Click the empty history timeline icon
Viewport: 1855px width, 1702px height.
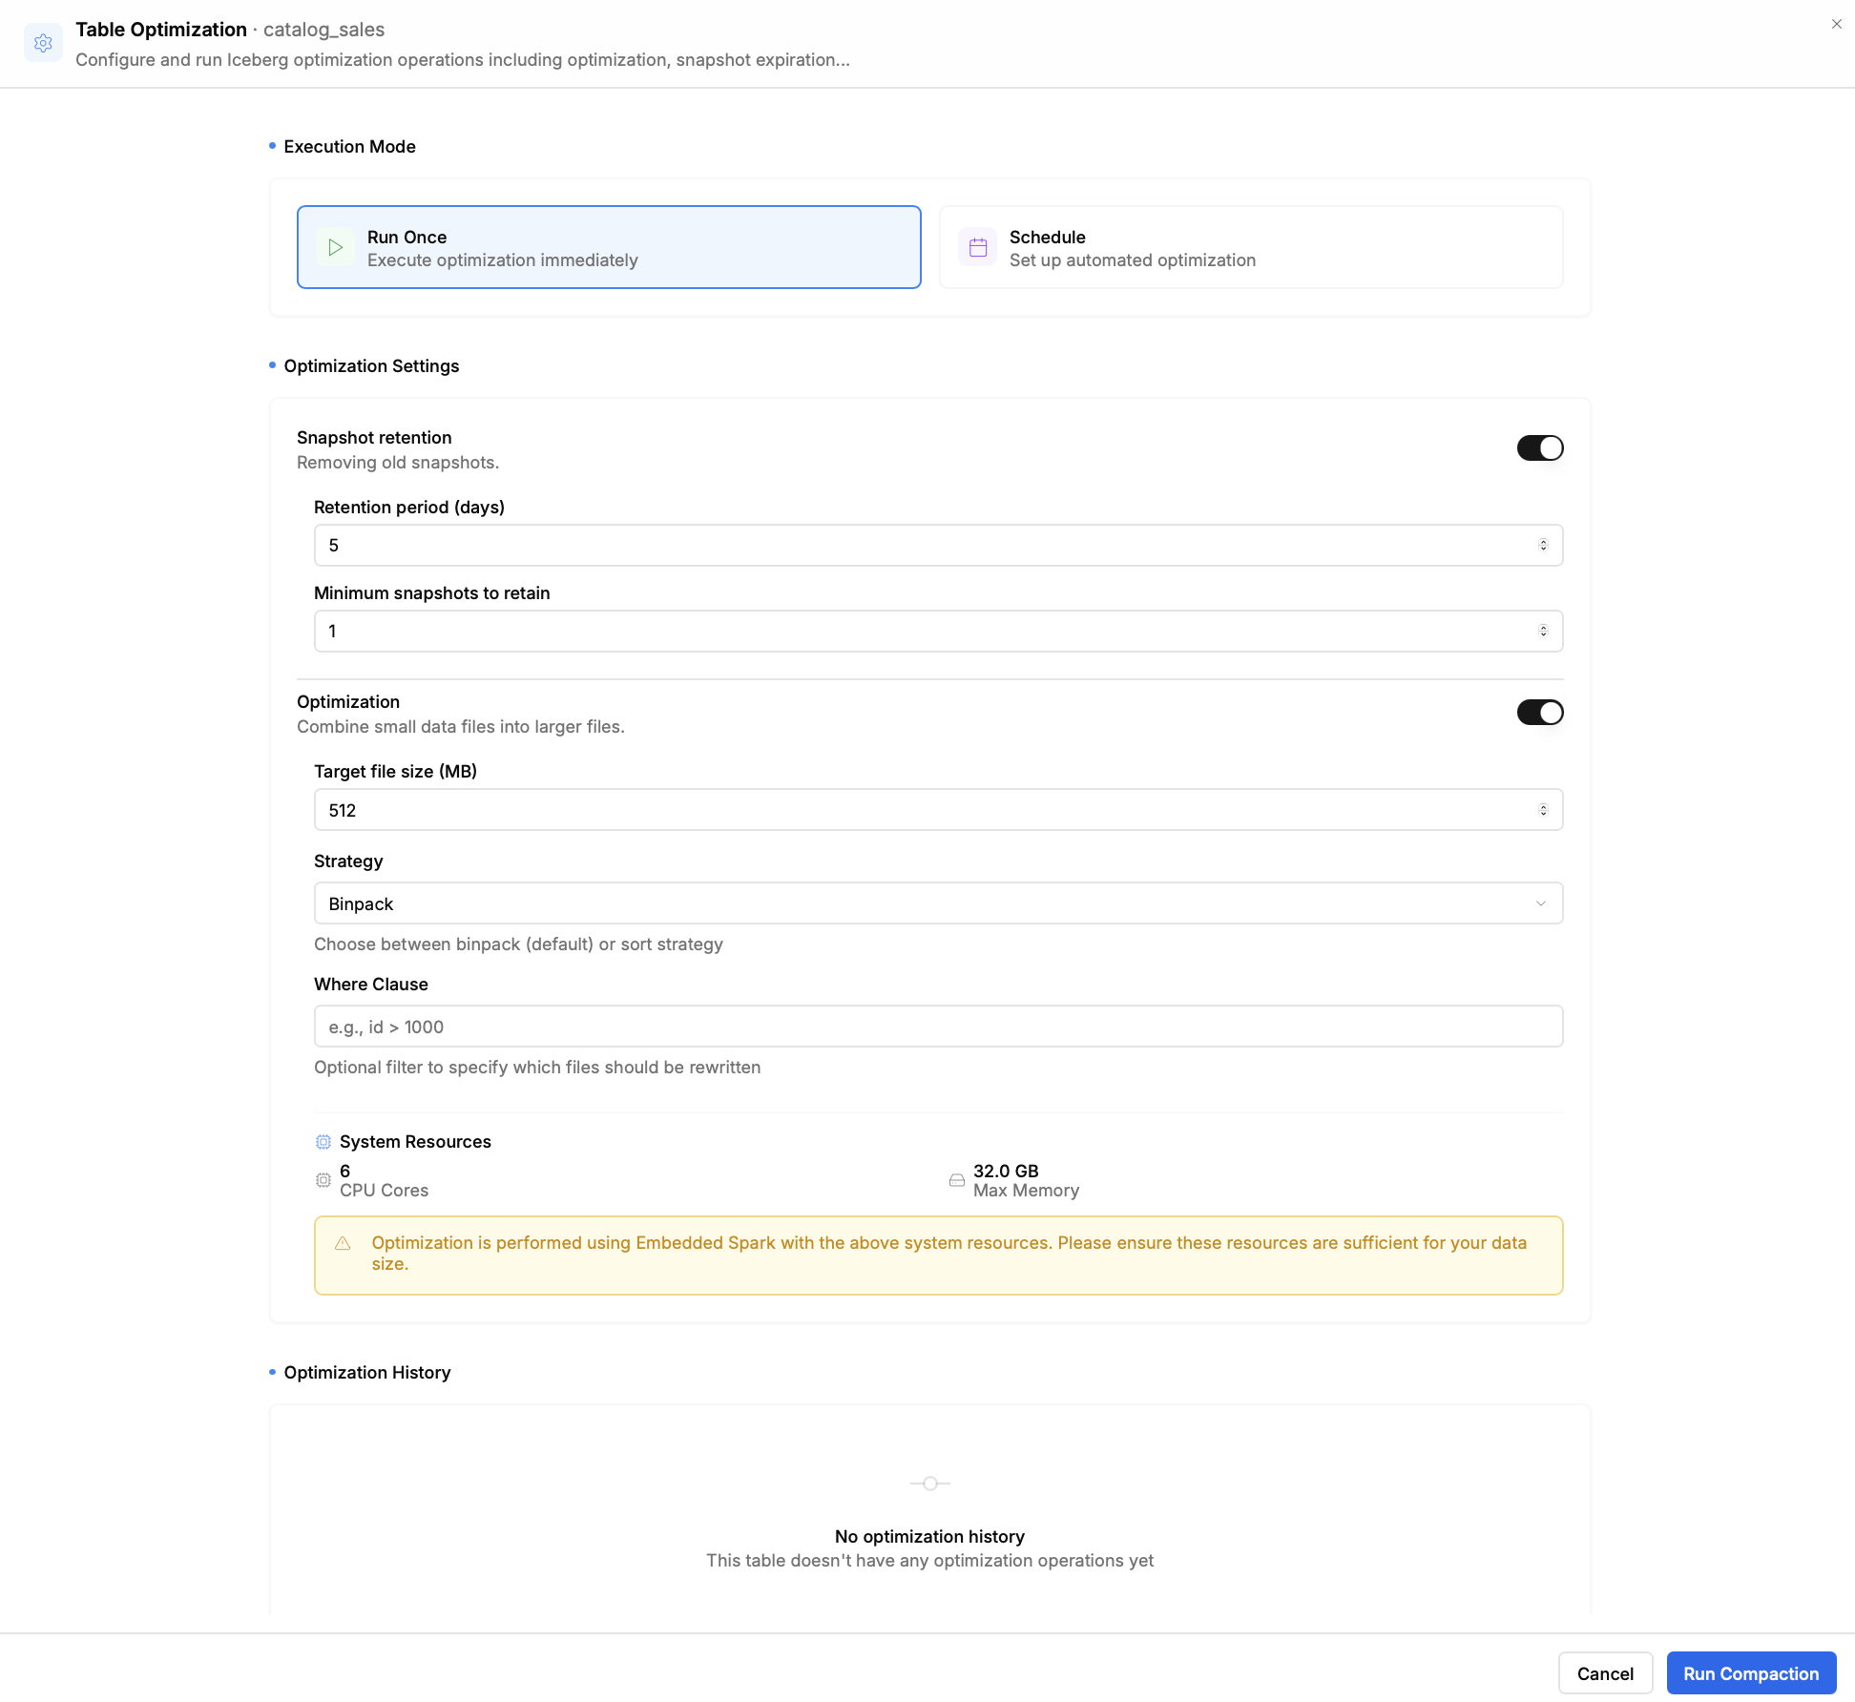click(x=929, y=1484)
